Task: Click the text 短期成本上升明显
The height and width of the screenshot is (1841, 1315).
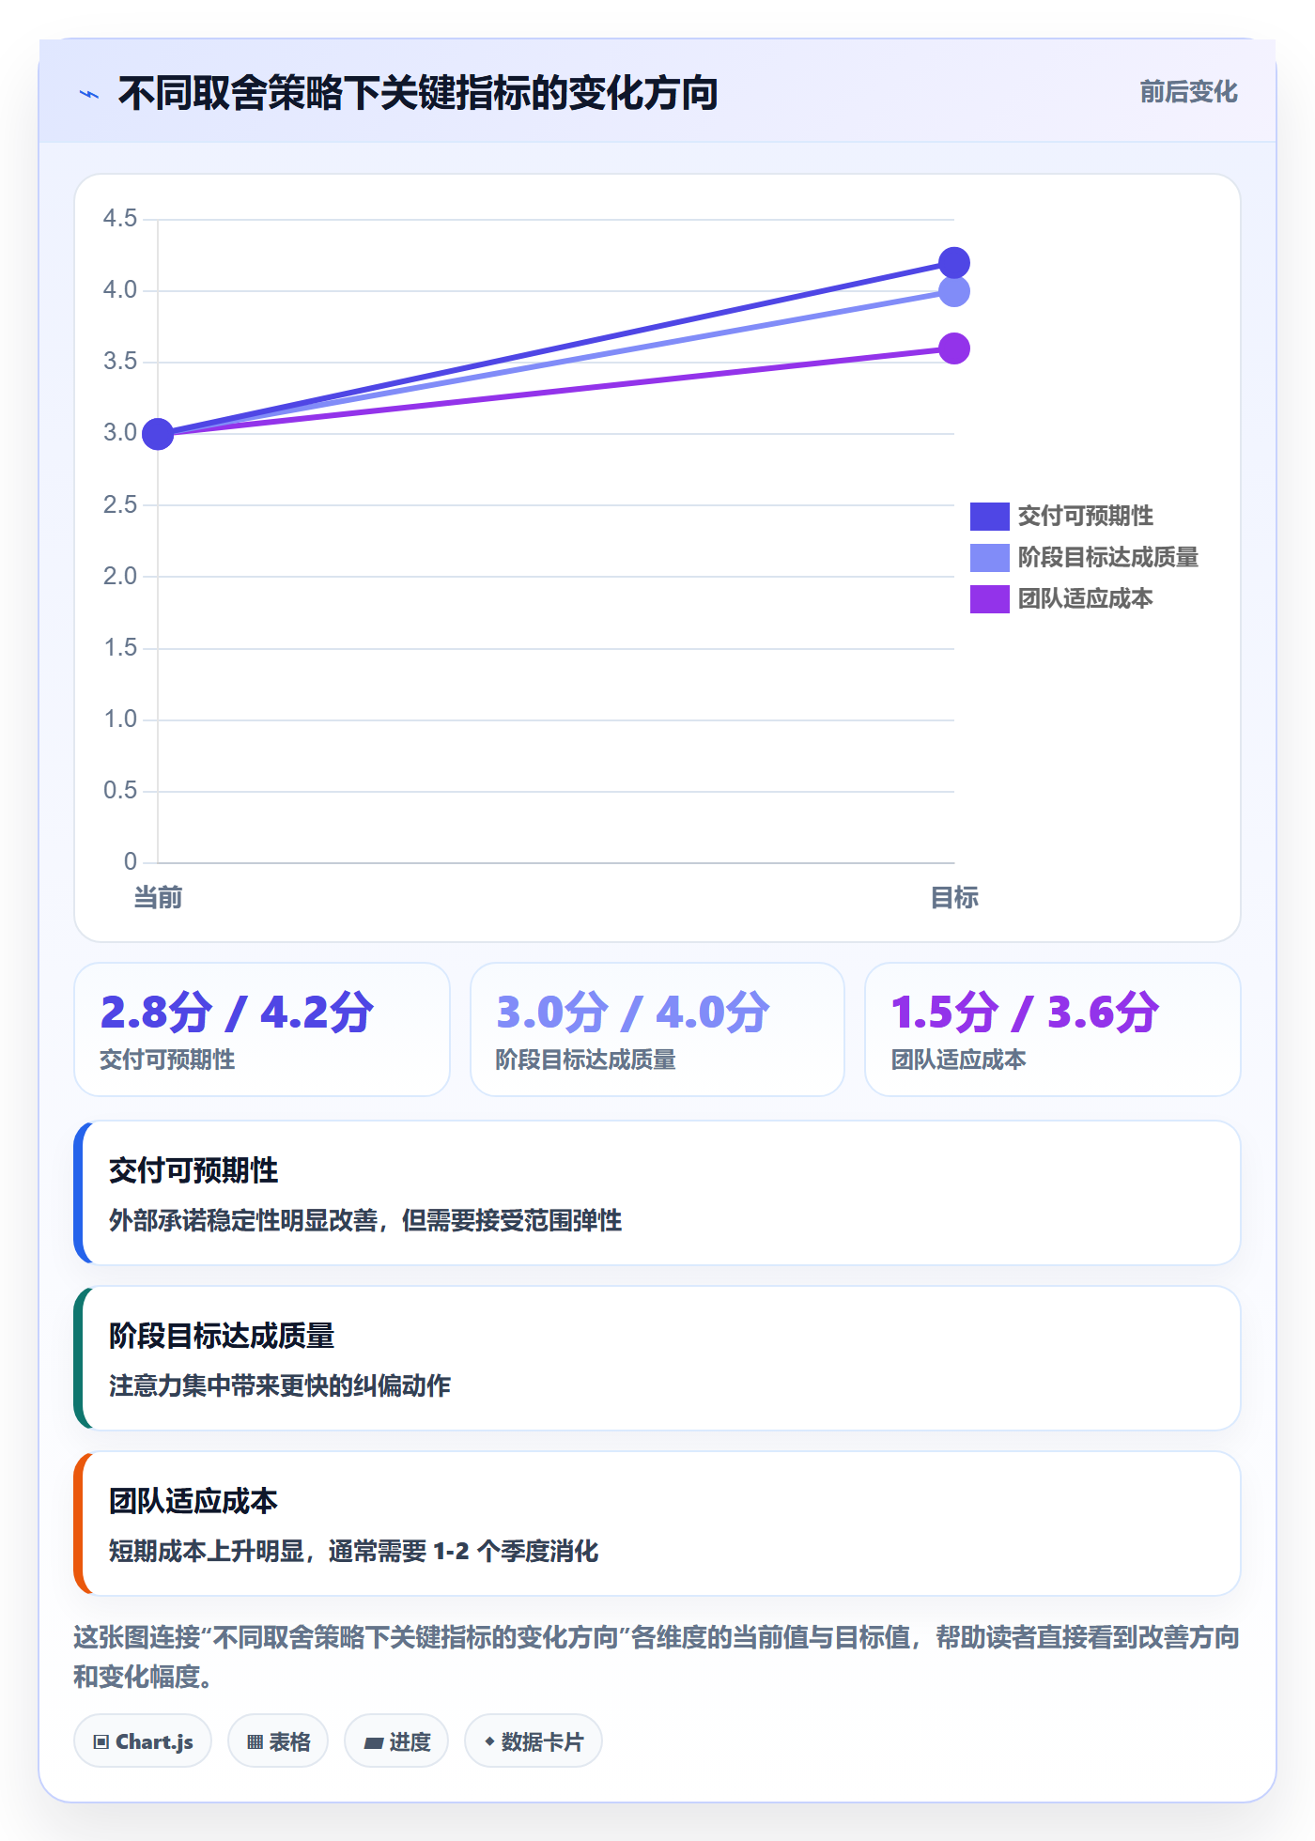Action: tap(207, 1551)
